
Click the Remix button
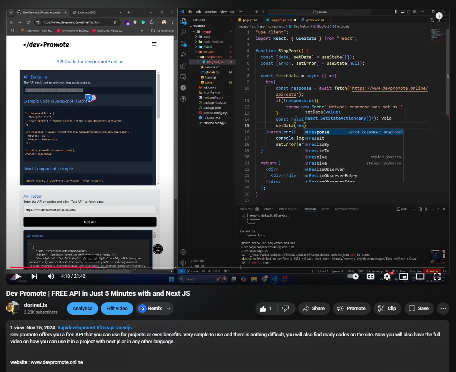click(150, 309)
